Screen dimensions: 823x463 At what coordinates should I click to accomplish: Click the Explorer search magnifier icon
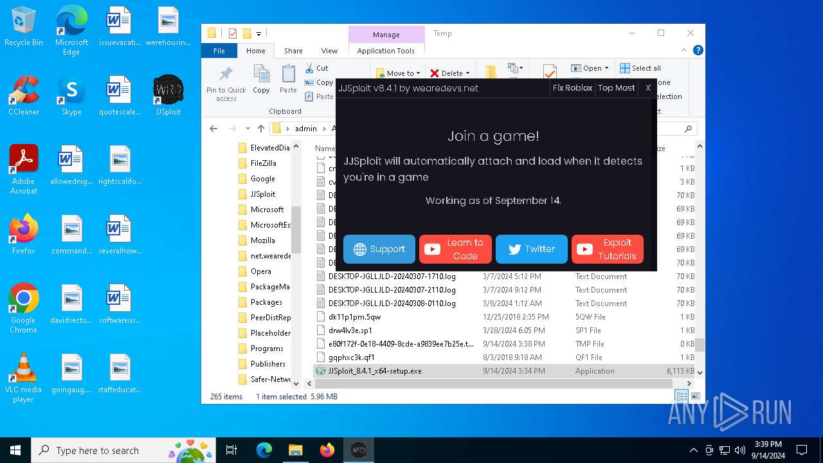(688, 129)
